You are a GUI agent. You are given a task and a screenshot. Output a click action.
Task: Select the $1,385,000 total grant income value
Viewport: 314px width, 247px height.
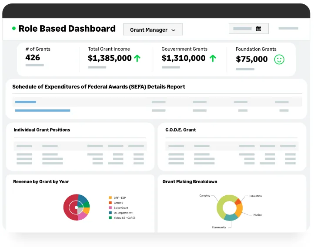[110, 58]
